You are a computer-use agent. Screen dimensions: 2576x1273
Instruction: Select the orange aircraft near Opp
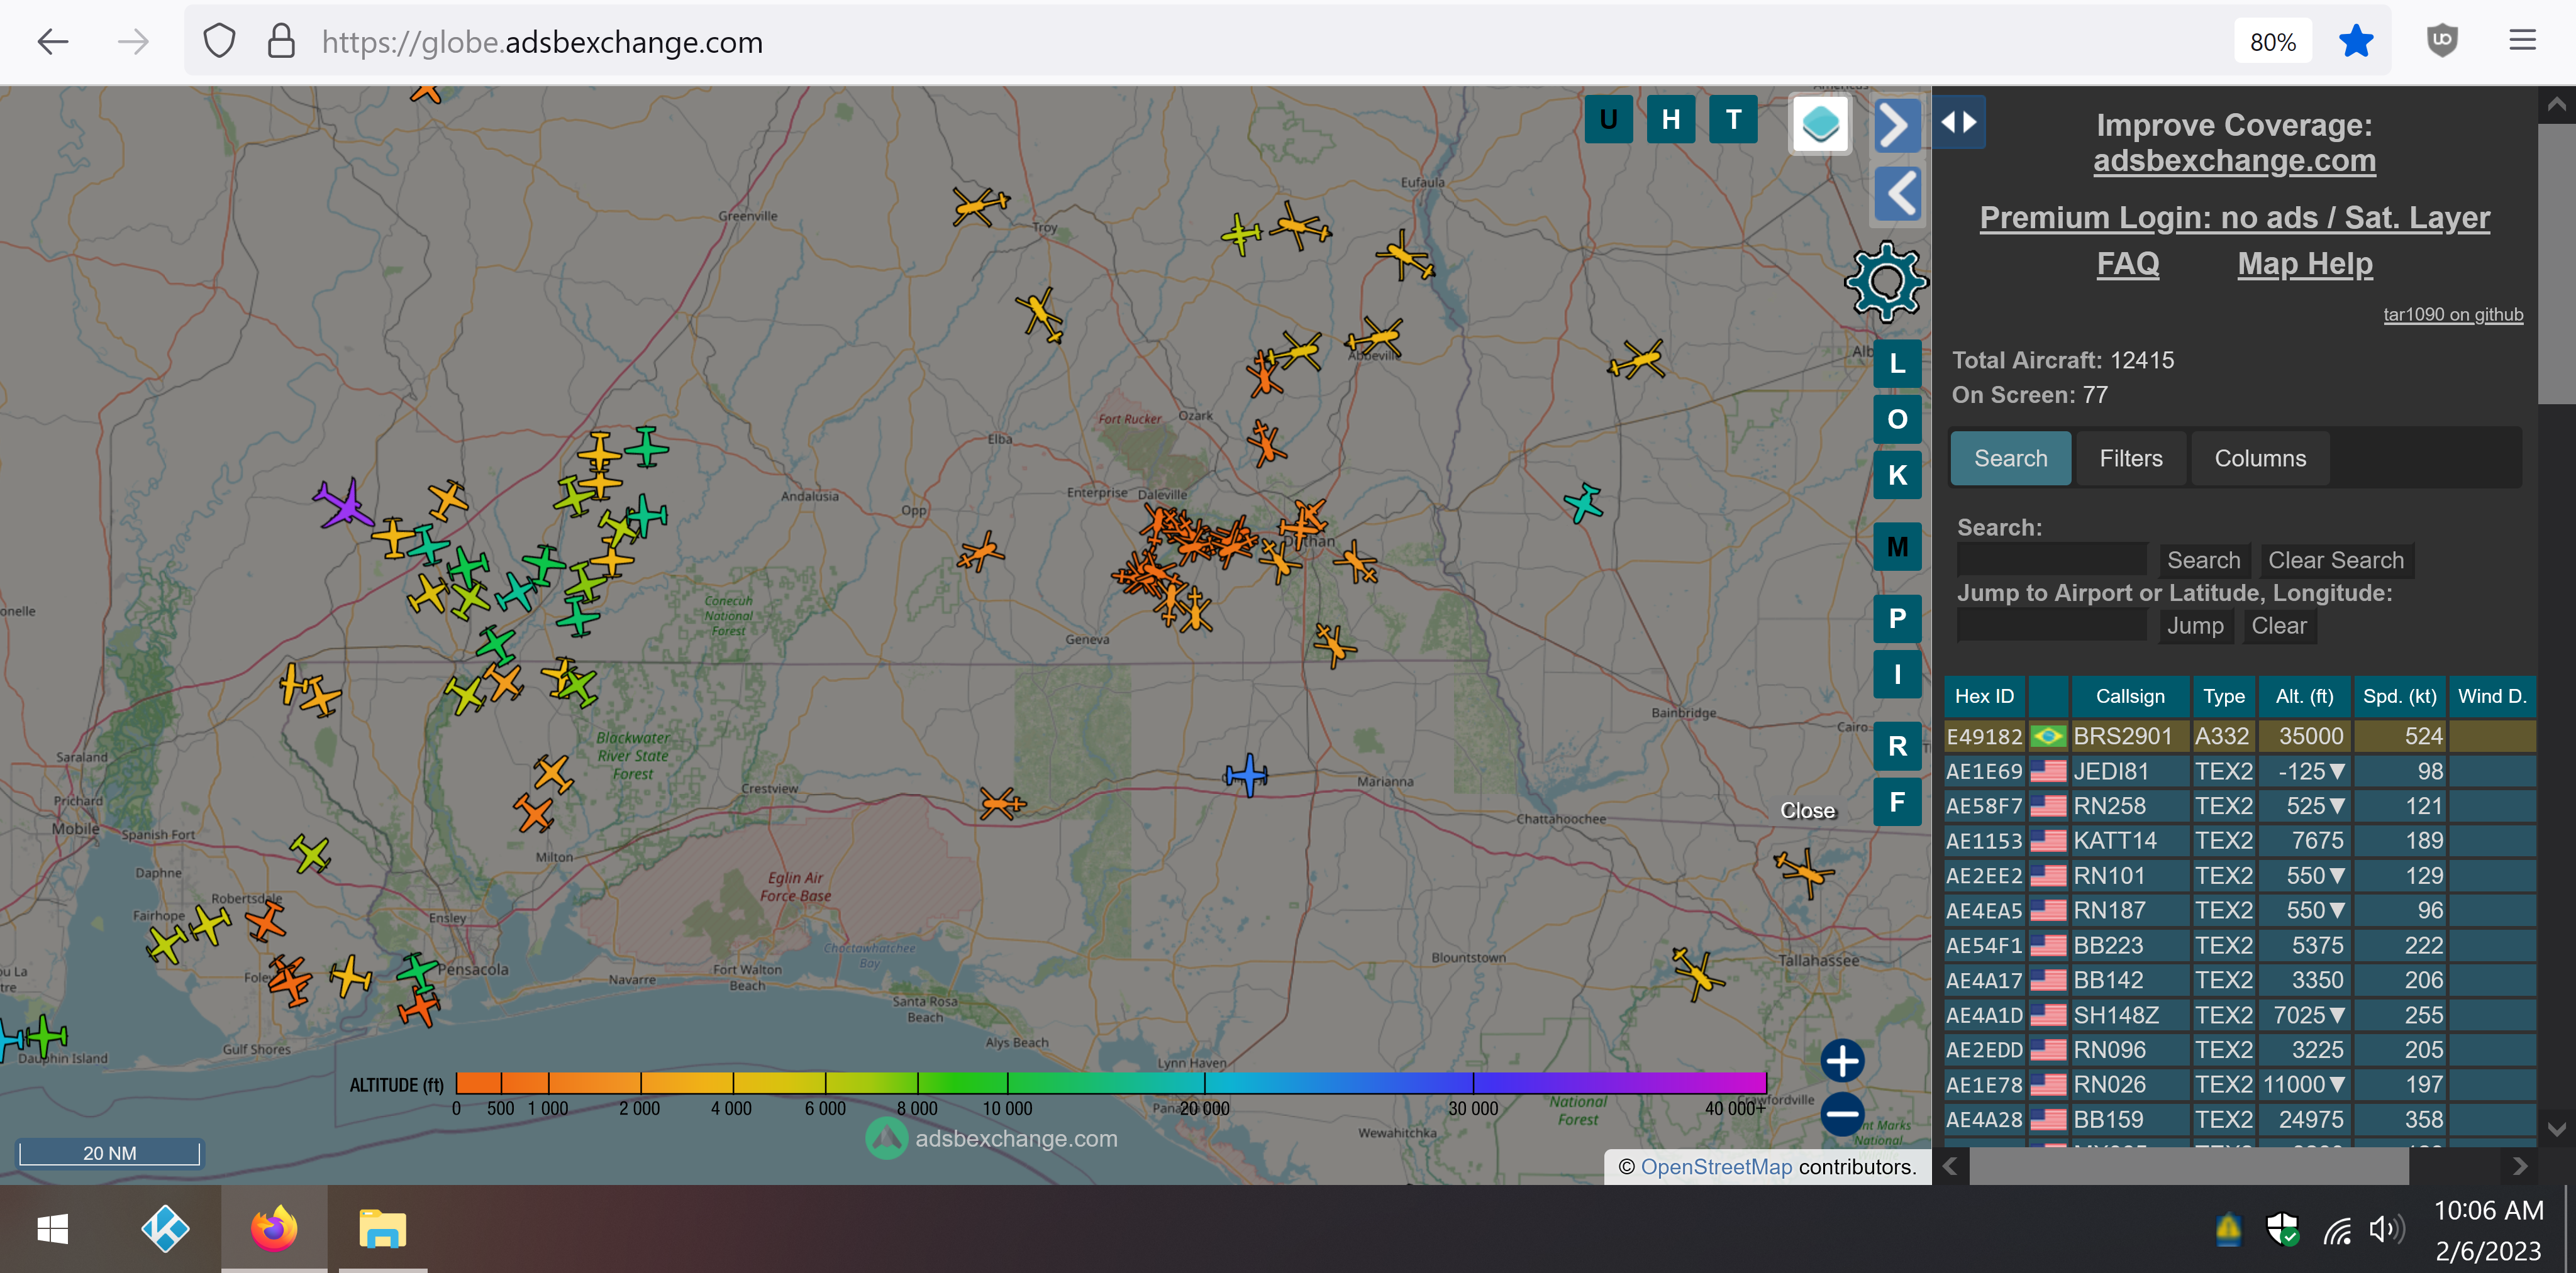981,551
